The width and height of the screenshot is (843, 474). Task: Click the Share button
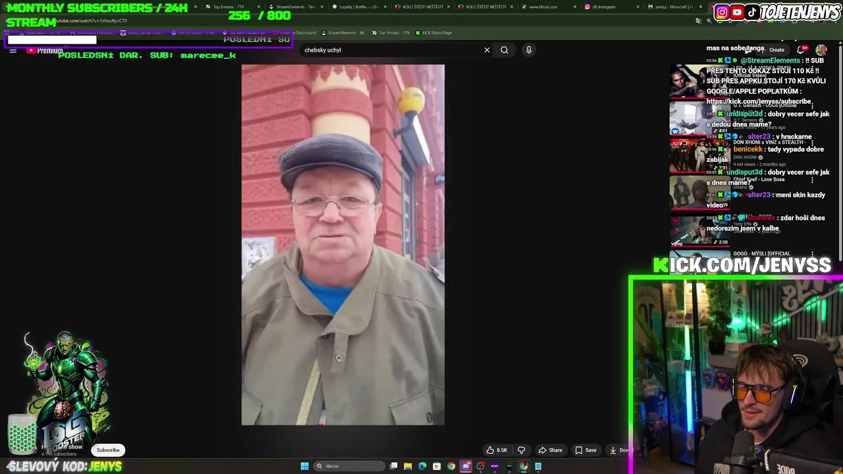tap(551, 450)
